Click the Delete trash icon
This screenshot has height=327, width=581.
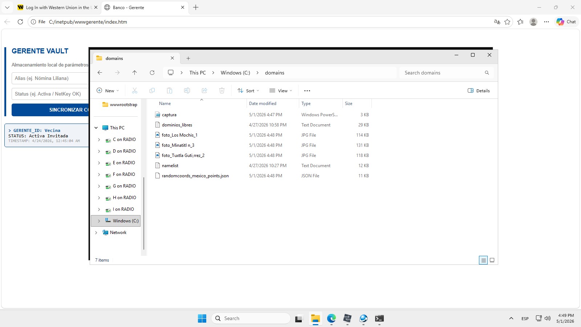pyautogui.click(x=222, y=90)
